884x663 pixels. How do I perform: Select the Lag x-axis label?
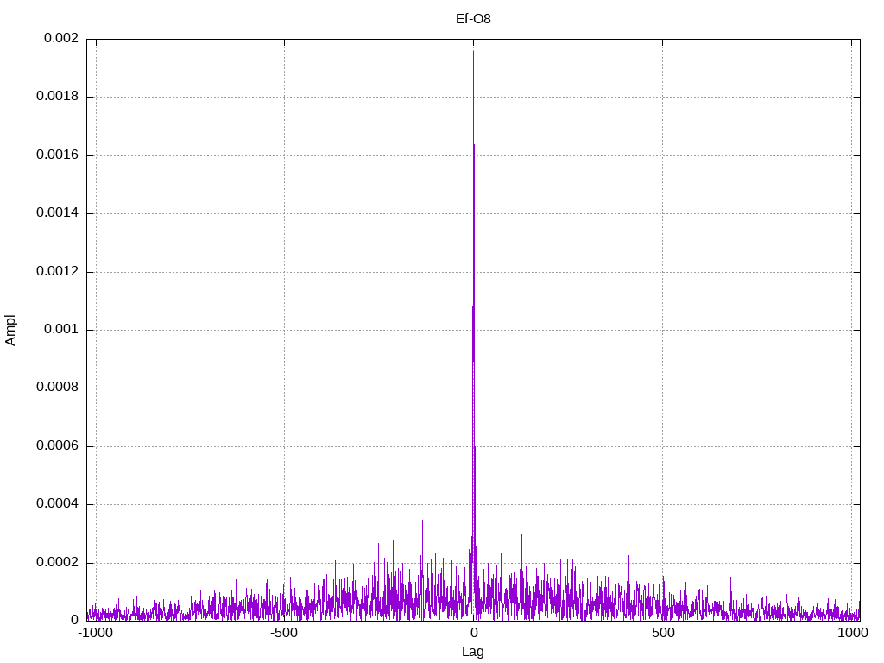[473, 652]
